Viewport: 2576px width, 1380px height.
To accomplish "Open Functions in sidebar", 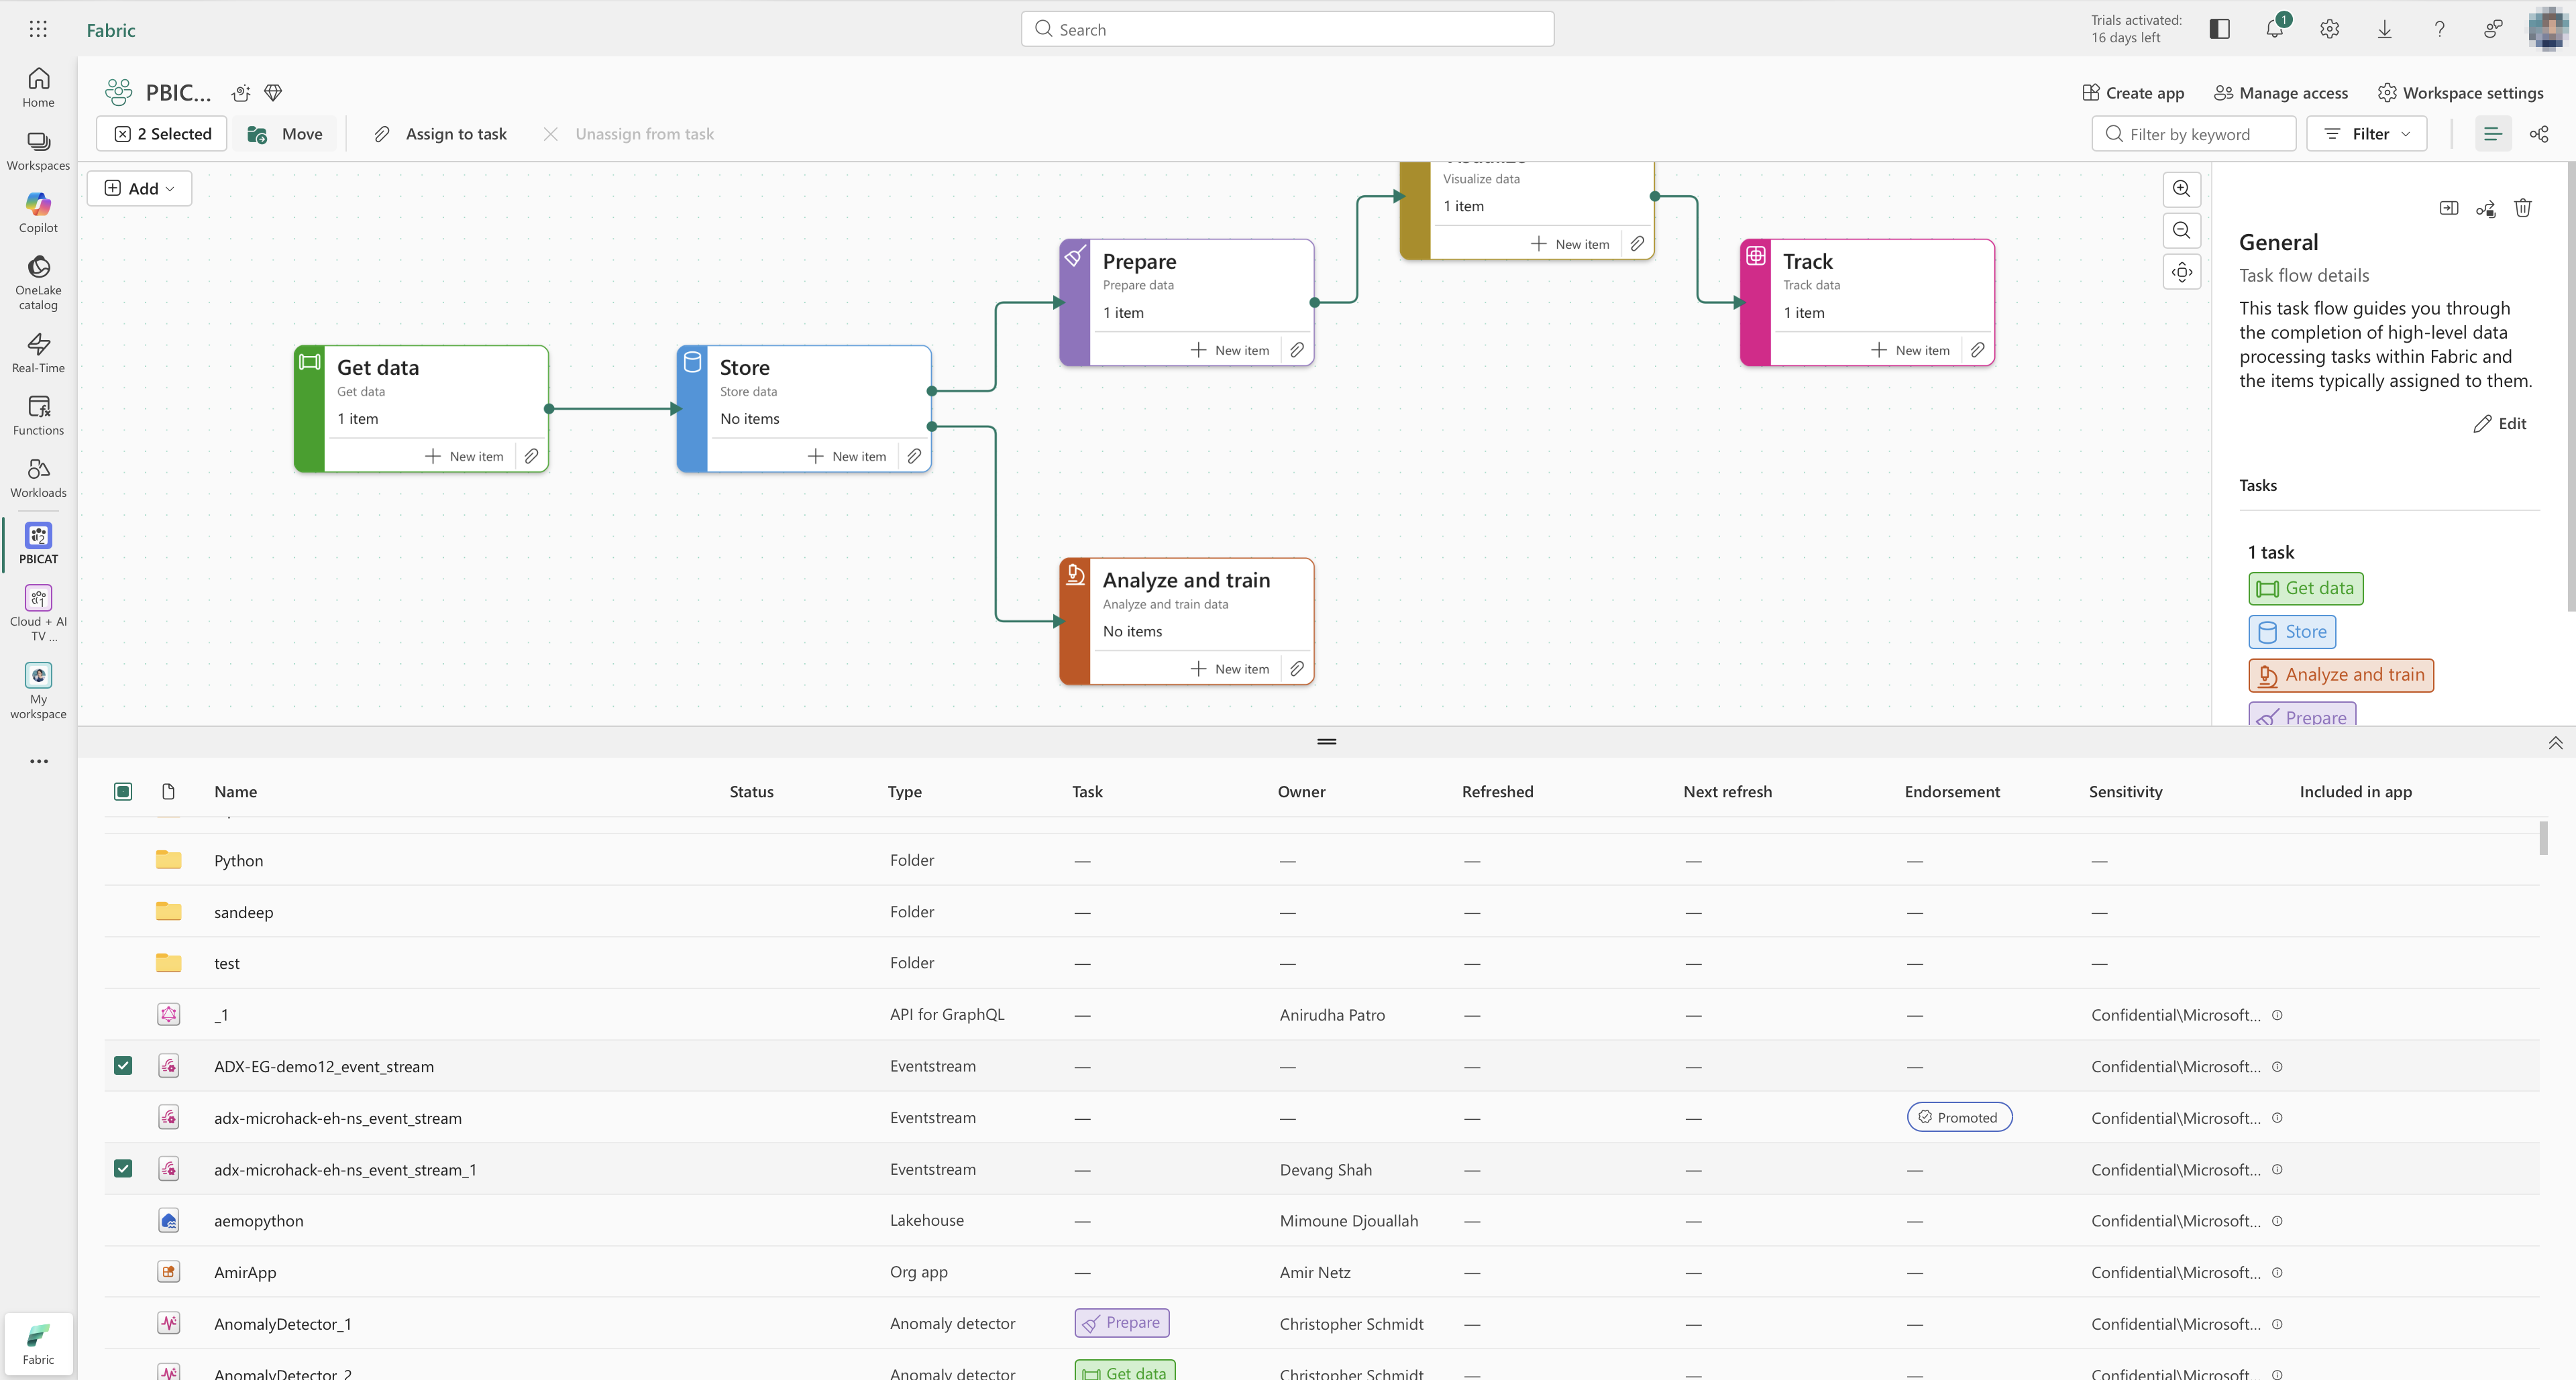I will (x=38, y=414).
